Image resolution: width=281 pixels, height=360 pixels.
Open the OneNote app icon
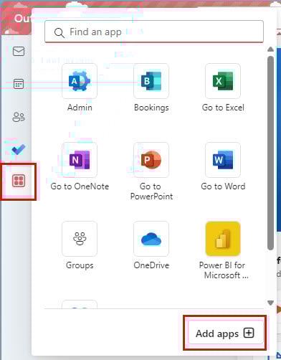pos(80,160)
